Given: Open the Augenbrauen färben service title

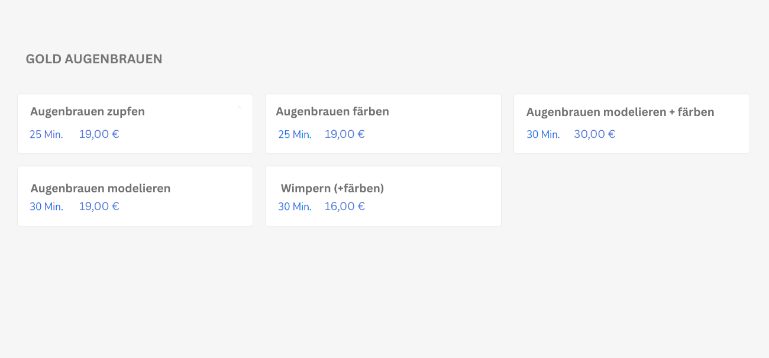Looking at the screenshot, I should point(332,111).
